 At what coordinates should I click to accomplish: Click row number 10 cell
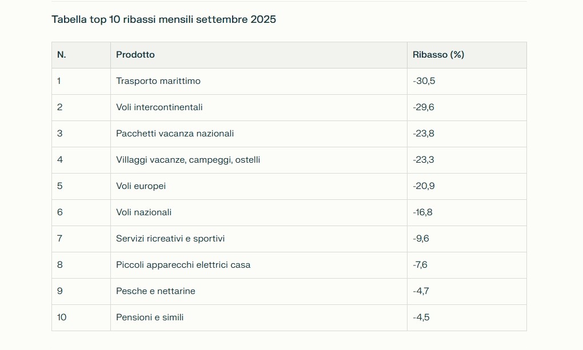[62, 317]
